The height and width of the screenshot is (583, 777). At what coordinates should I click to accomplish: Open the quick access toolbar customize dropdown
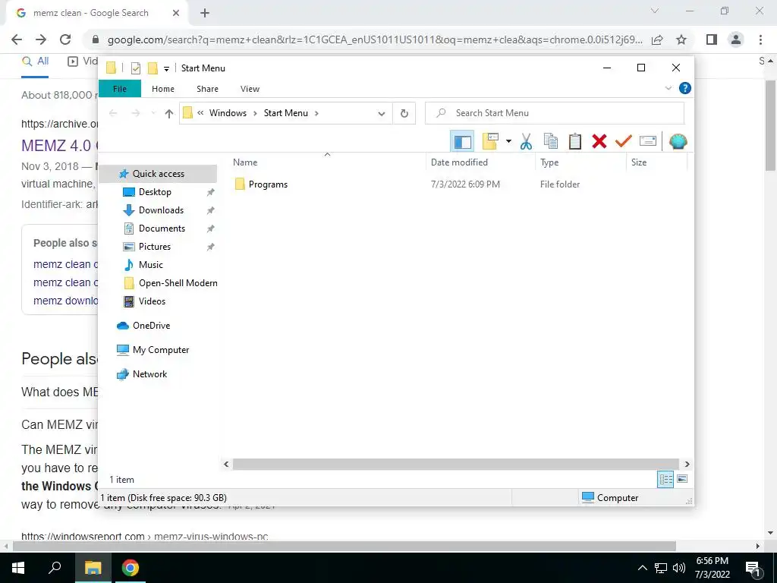coord(166,69)
